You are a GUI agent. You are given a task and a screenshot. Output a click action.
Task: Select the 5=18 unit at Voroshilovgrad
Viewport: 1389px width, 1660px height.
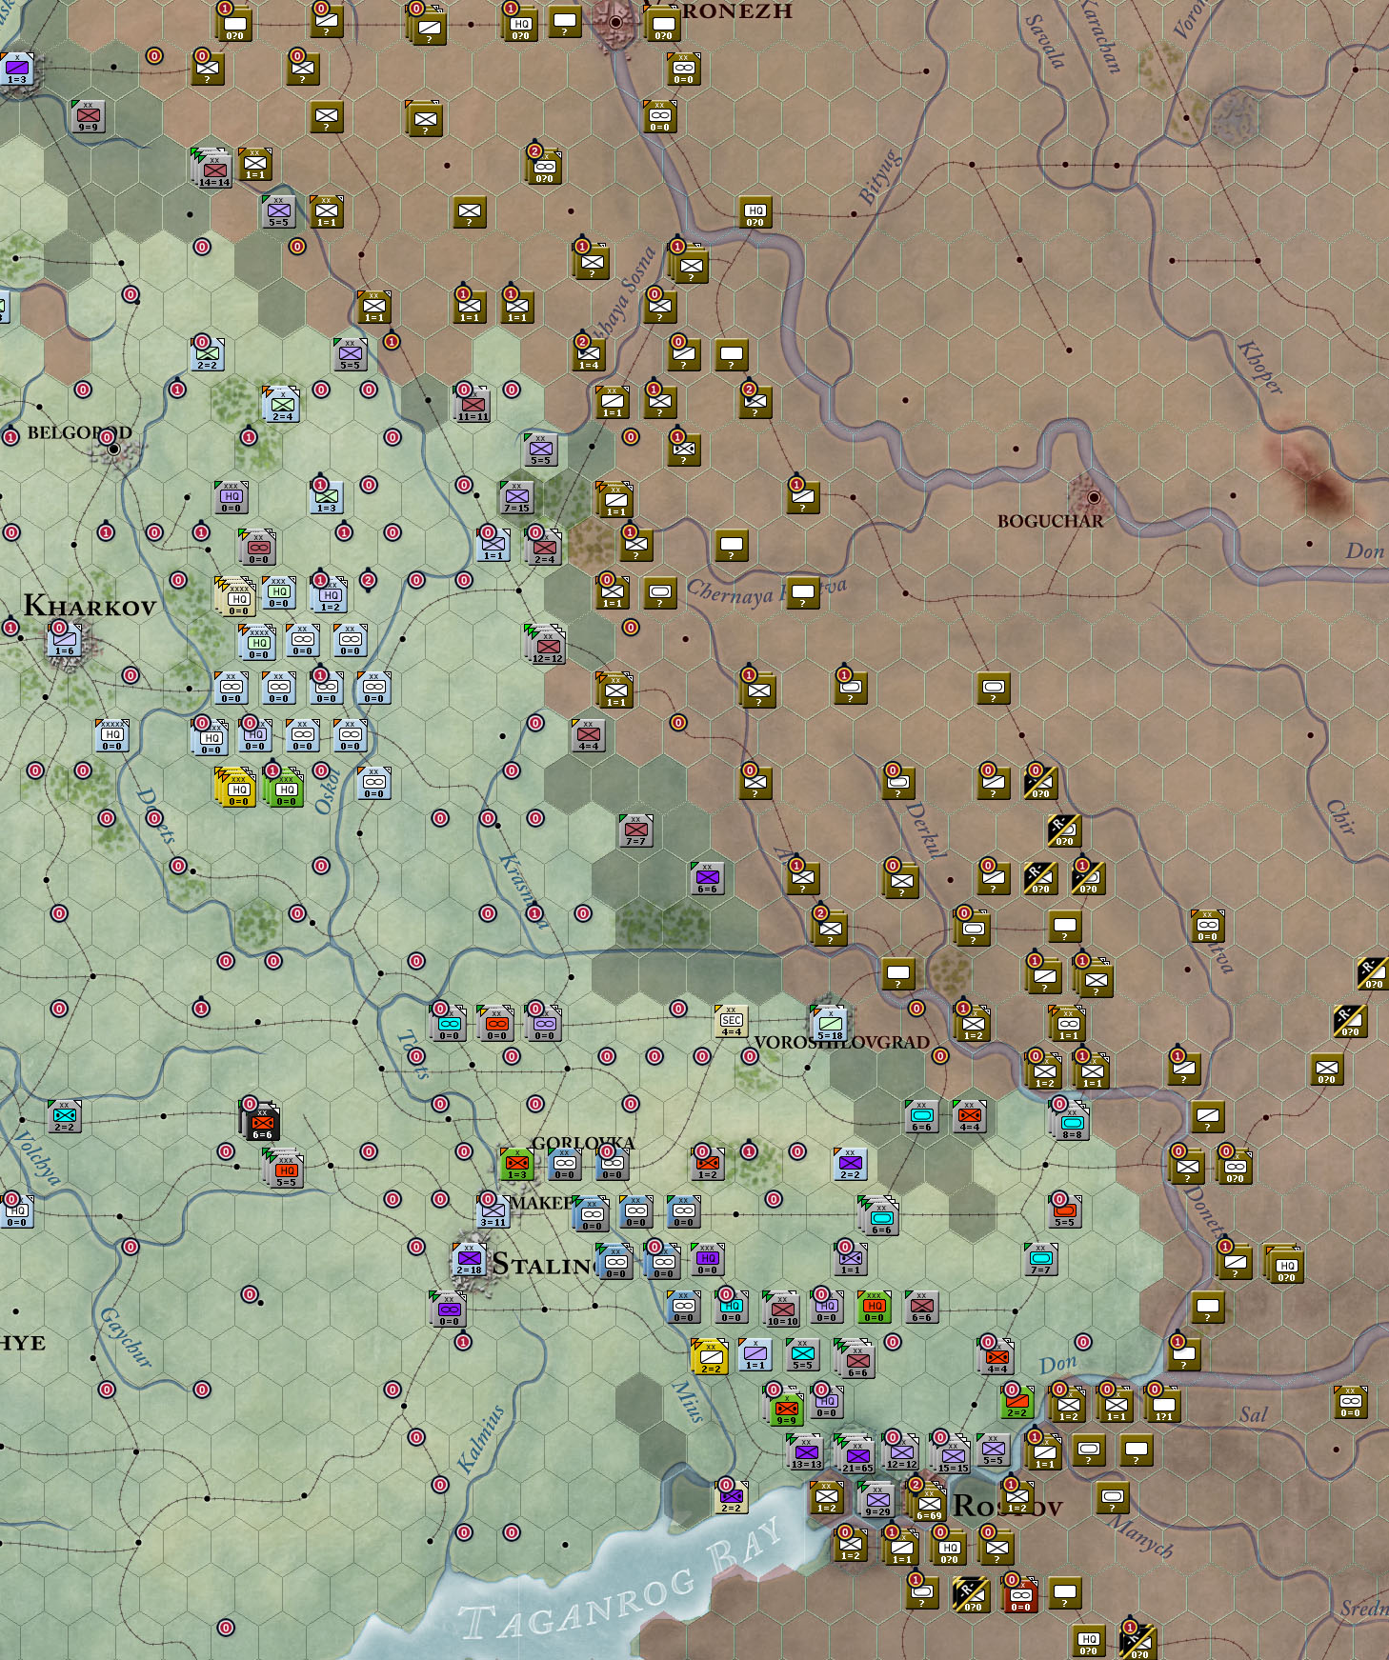[x=830, y=1023]
